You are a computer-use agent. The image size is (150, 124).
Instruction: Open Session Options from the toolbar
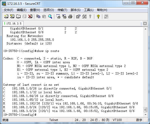tap(78, 16)
